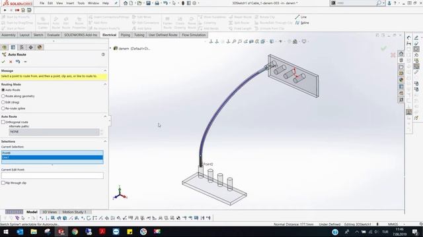Viewport: 423px width, 237px height.
Task: Collapse the Message section
Action: click(105, 70)
